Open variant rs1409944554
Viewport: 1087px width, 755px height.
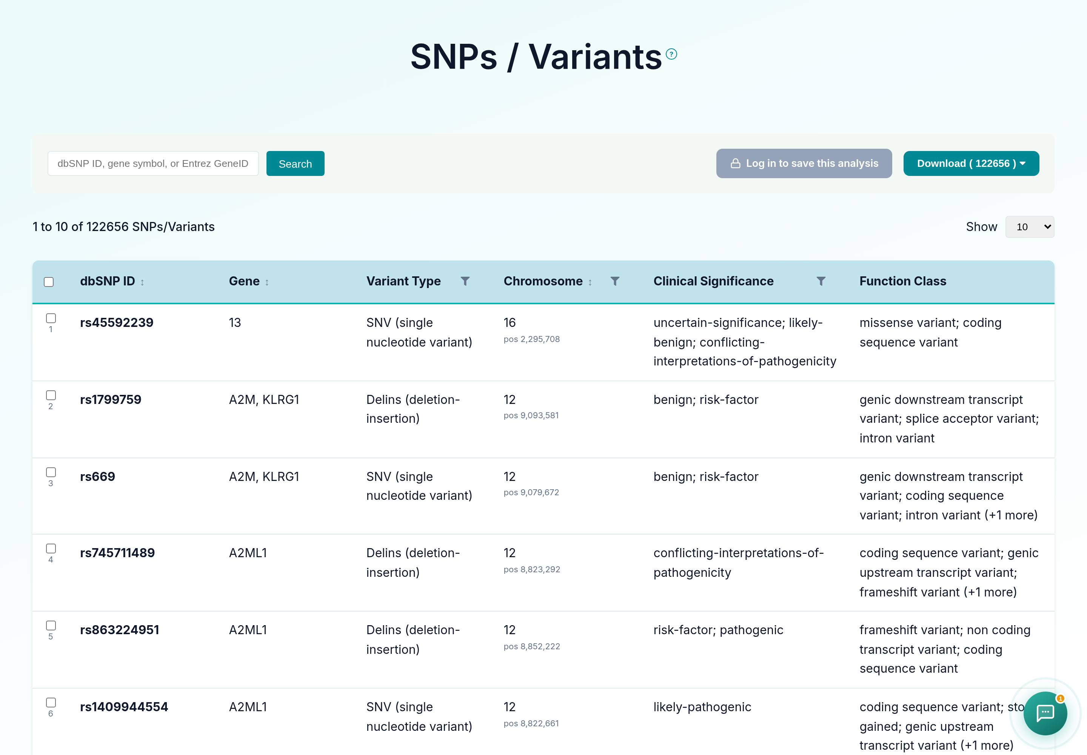click(x=124, y=707)
